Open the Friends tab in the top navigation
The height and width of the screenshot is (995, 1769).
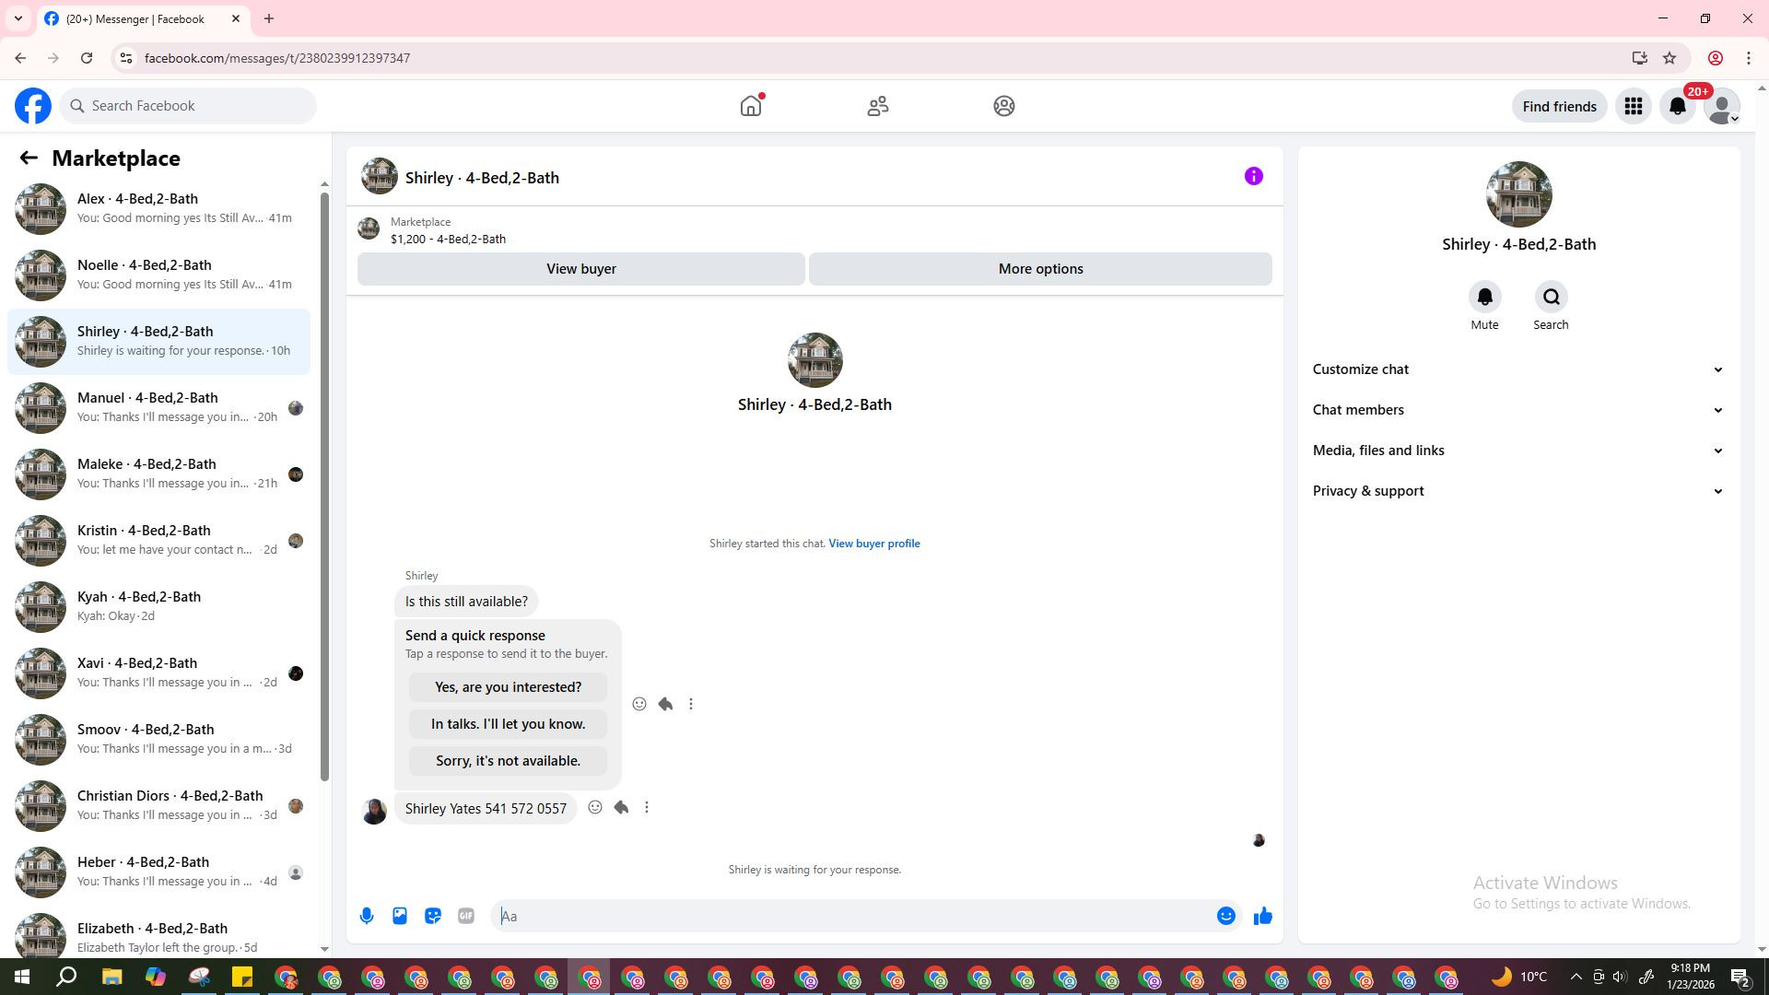878,106
